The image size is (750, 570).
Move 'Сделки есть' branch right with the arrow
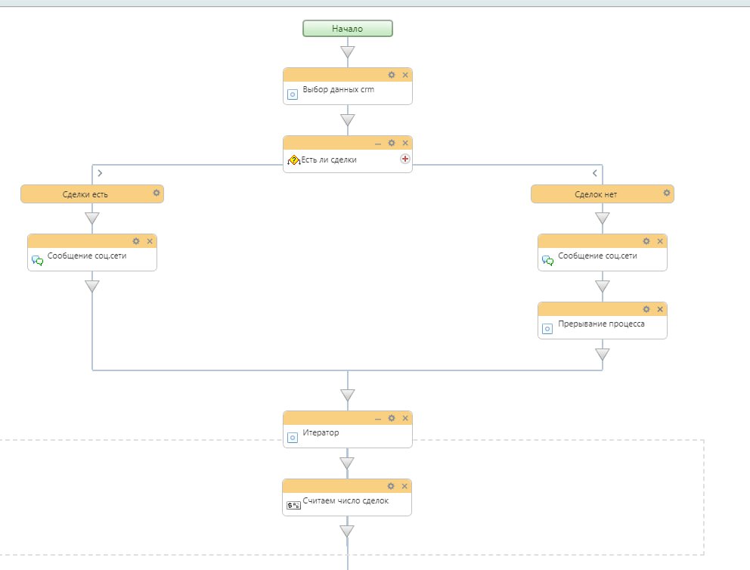(101, 173)
